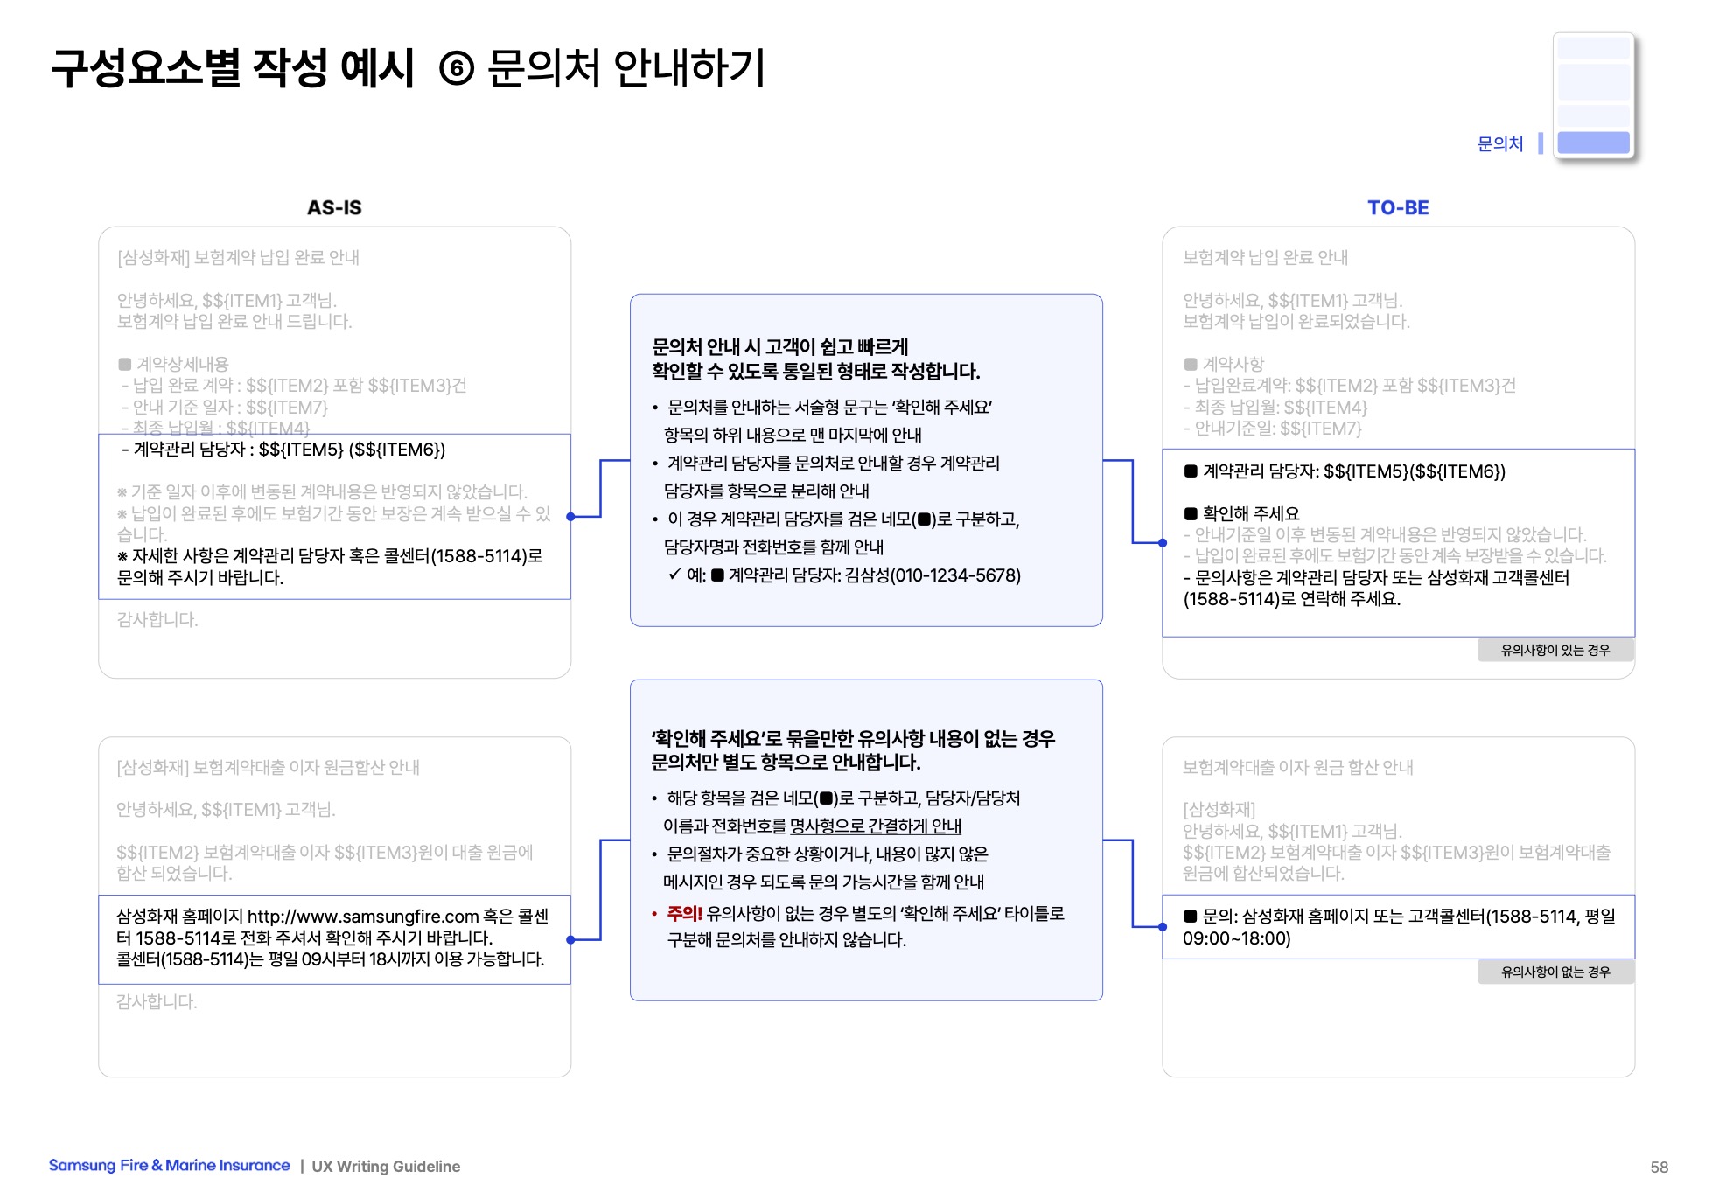Click checkmark before 예: 계약관리 담당자 example

click(674, 575)
